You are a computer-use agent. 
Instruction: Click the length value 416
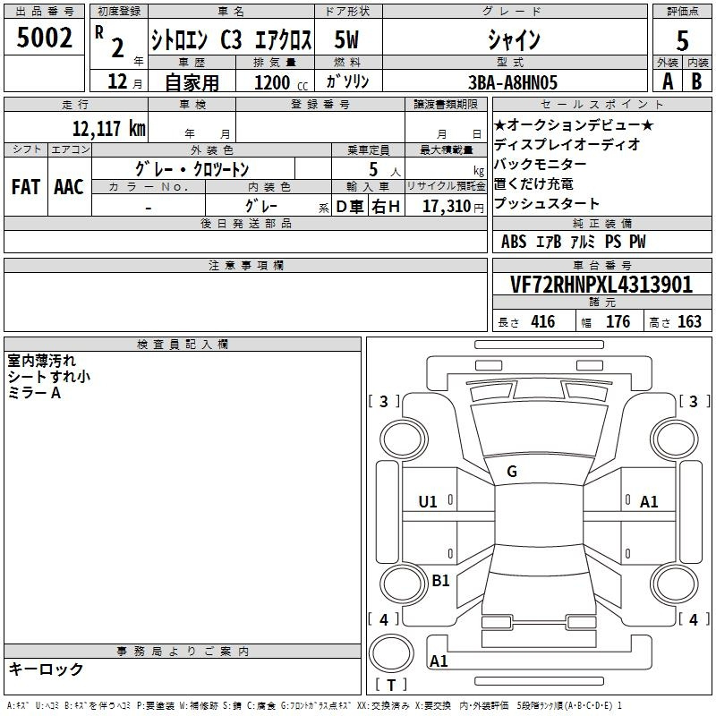543,321
